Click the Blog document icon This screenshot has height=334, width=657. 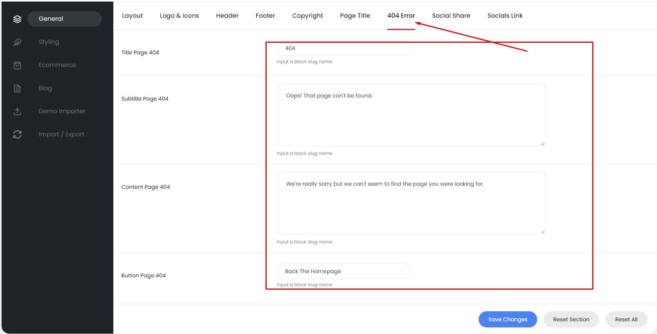click(x=17, y=88)
